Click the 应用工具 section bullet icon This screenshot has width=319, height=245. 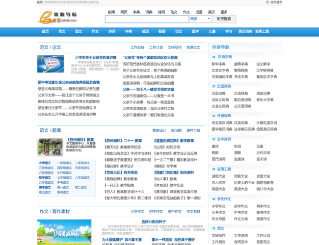(x=213, y=169)
